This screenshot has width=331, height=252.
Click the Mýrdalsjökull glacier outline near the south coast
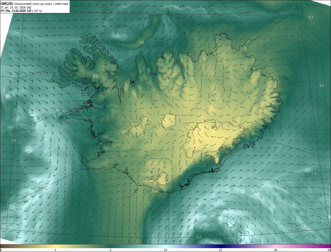(163, 179)
